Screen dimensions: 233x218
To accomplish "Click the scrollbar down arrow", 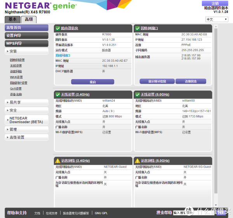I will pyautogui.click(x=216, y=205).
